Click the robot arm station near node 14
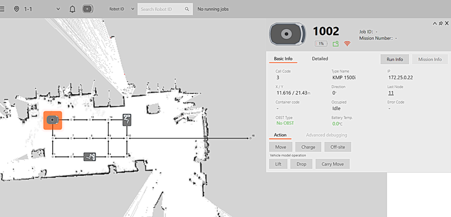451x217 pixels. (x=127, y=120)
